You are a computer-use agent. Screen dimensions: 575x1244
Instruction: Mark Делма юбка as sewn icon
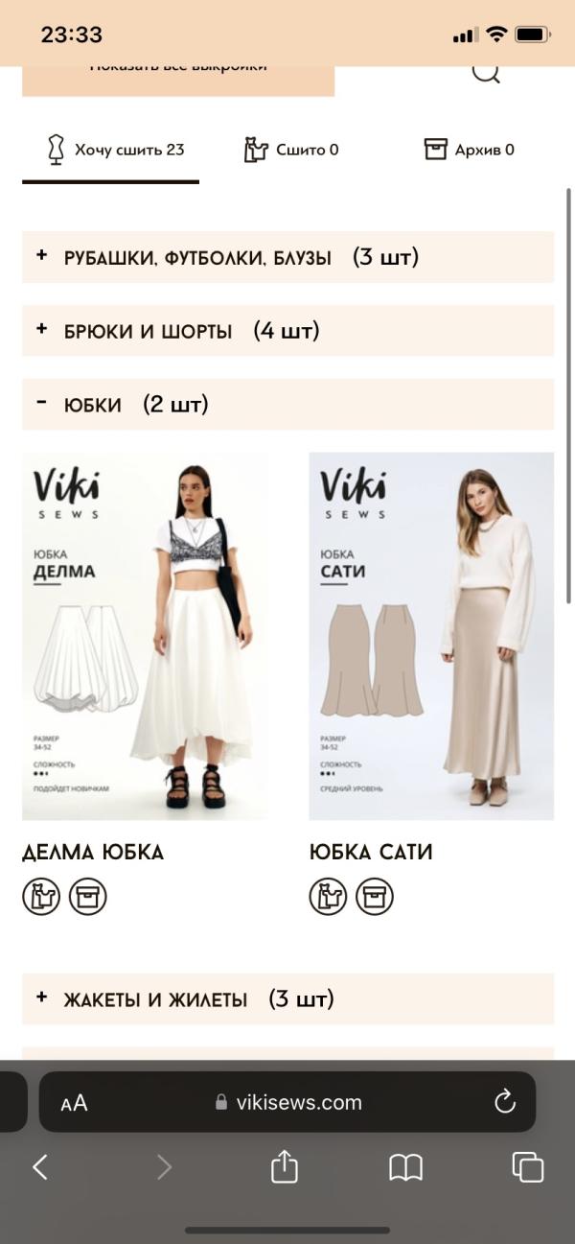pyautogui.click(x=41, y=897)
